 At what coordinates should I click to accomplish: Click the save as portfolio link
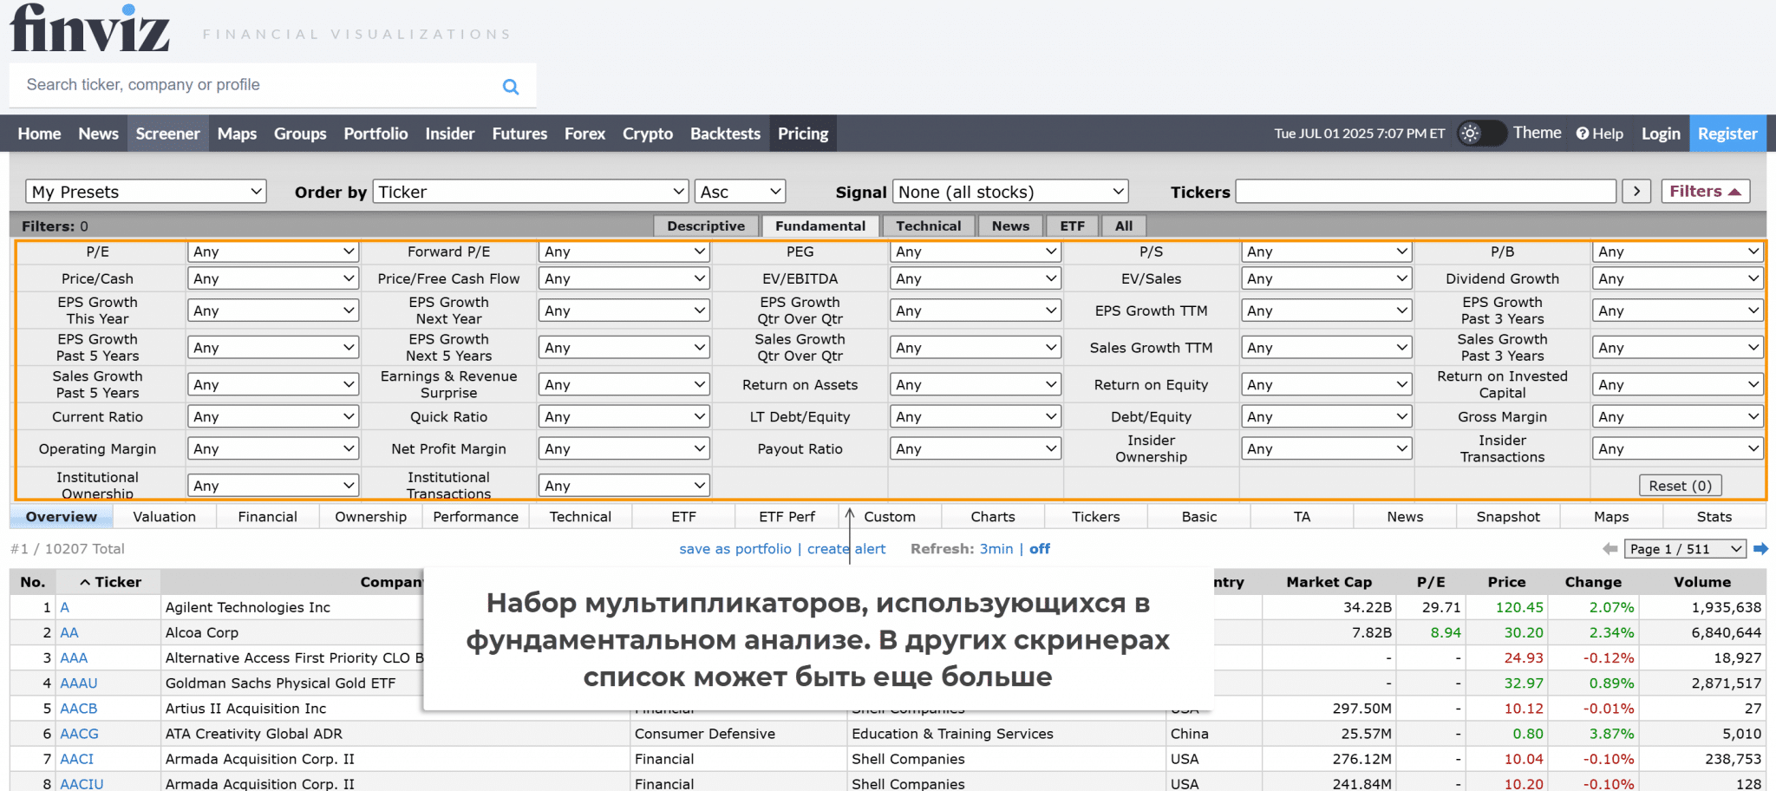[735, 549]
